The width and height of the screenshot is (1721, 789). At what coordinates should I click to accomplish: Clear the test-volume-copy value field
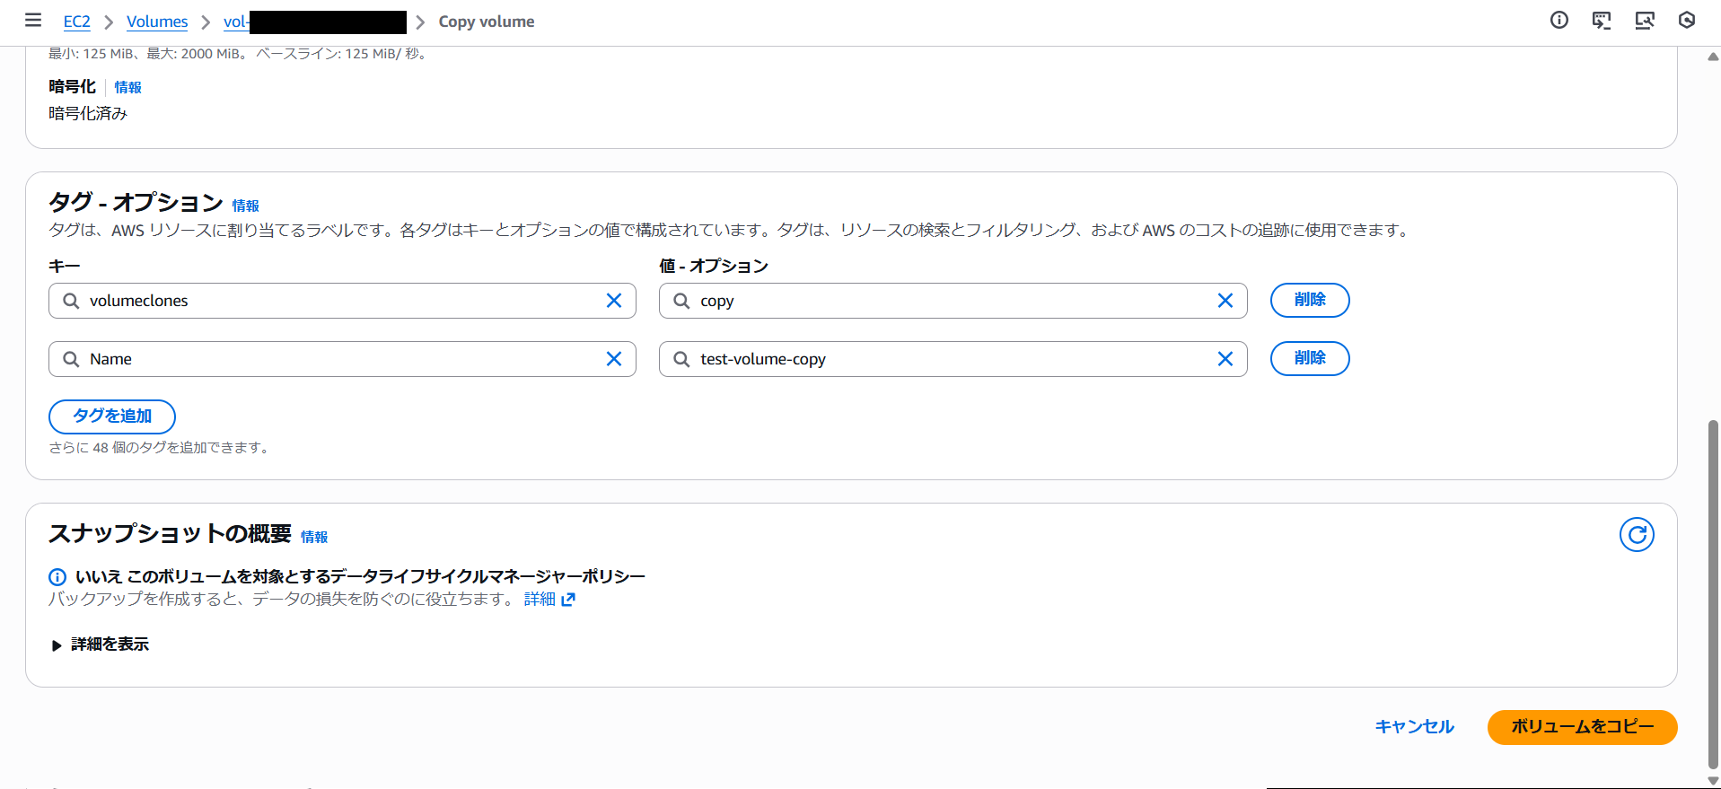1225,359
